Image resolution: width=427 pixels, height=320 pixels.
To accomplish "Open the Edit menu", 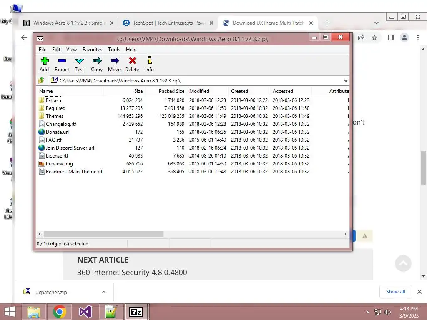I will (x=56, y=50).
